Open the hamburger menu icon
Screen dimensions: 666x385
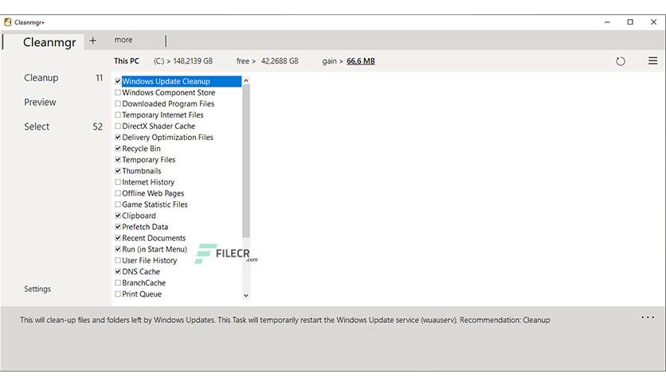tap(652, 60)
